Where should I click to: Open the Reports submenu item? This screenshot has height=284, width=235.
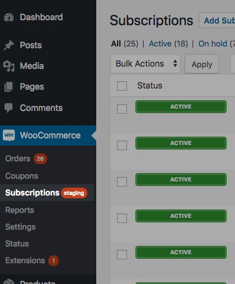click(20, 210)
